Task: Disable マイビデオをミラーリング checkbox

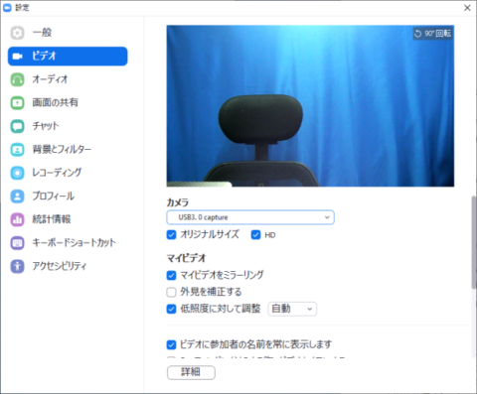Action: pyautogui.click(x=171, y=275)
